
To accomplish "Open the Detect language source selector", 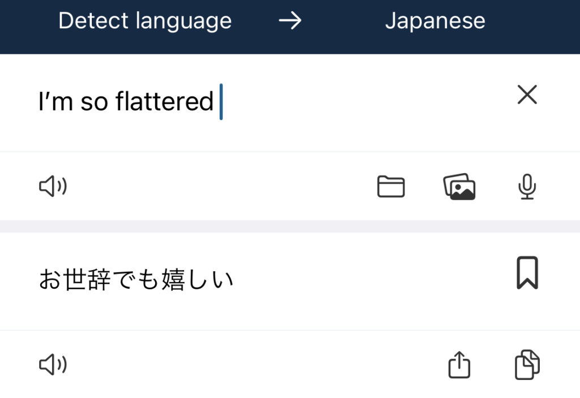I will pyautogui.click(x=144, y=22).
